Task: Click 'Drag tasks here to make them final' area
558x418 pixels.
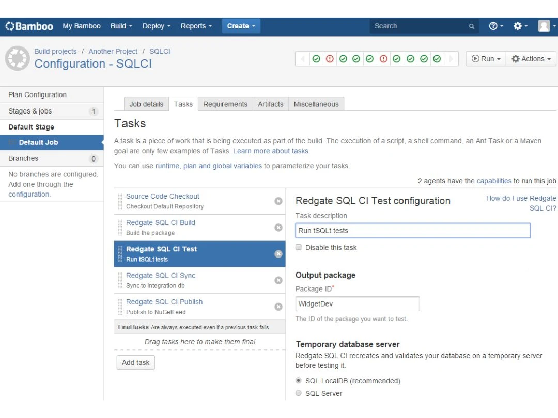Action: [x=199, y=342]
